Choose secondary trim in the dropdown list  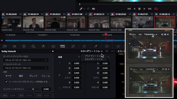[x=94, y=59]
